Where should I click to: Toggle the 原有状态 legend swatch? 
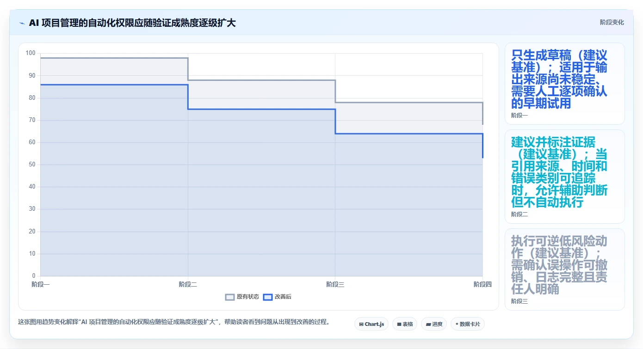(x=230, y=297)
